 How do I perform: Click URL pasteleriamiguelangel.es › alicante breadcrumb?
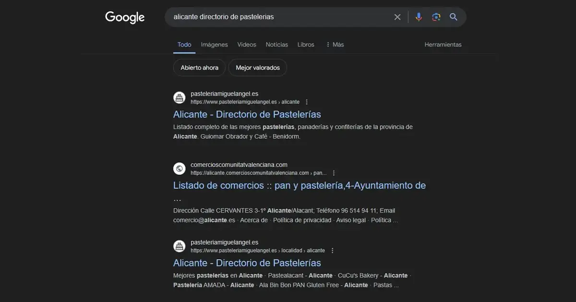245,102
